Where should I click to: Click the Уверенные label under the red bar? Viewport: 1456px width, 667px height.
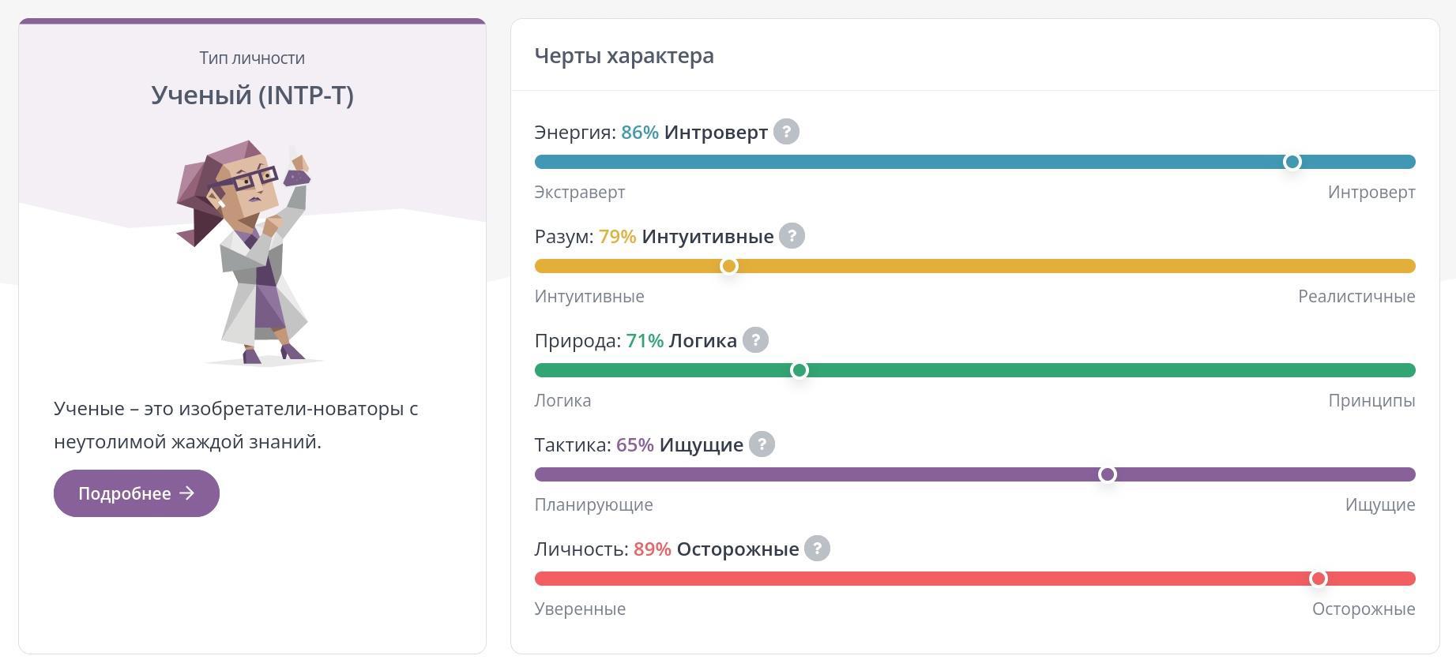[580, 609]
